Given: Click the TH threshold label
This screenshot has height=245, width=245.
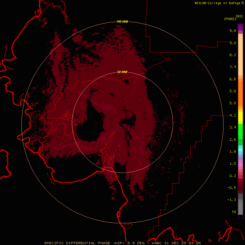Looking at the screenshot, I should [x=234, y=212].
